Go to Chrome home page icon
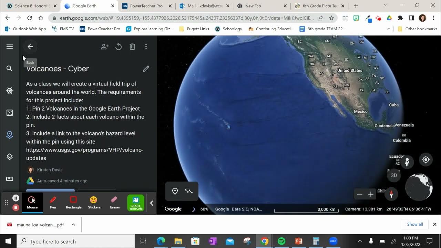Image resolution: width=441 pixels, height=248 pixels. pos(41,18)
